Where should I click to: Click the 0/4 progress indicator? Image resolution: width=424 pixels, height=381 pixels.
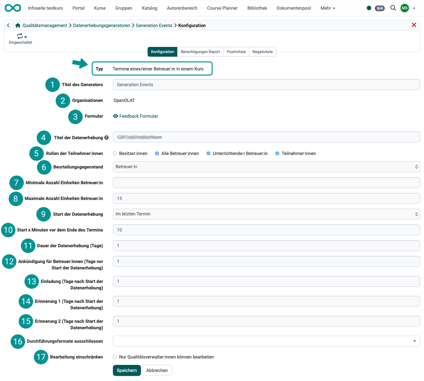point(380,8)
